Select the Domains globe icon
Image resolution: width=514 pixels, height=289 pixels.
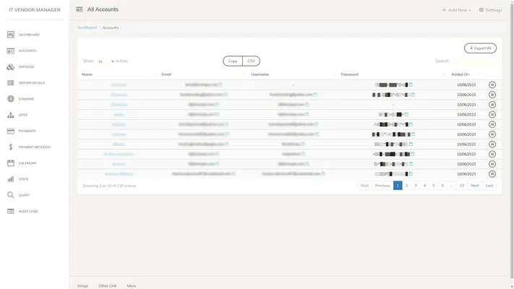11,99
